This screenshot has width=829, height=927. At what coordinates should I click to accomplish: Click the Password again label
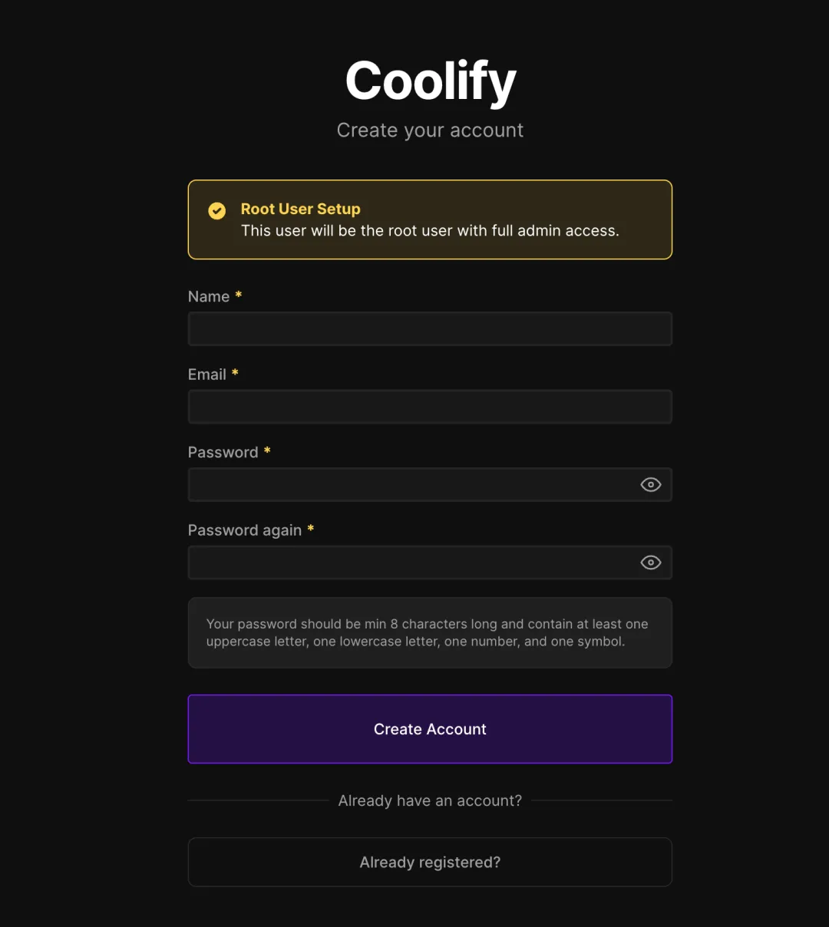pos(245,530)
